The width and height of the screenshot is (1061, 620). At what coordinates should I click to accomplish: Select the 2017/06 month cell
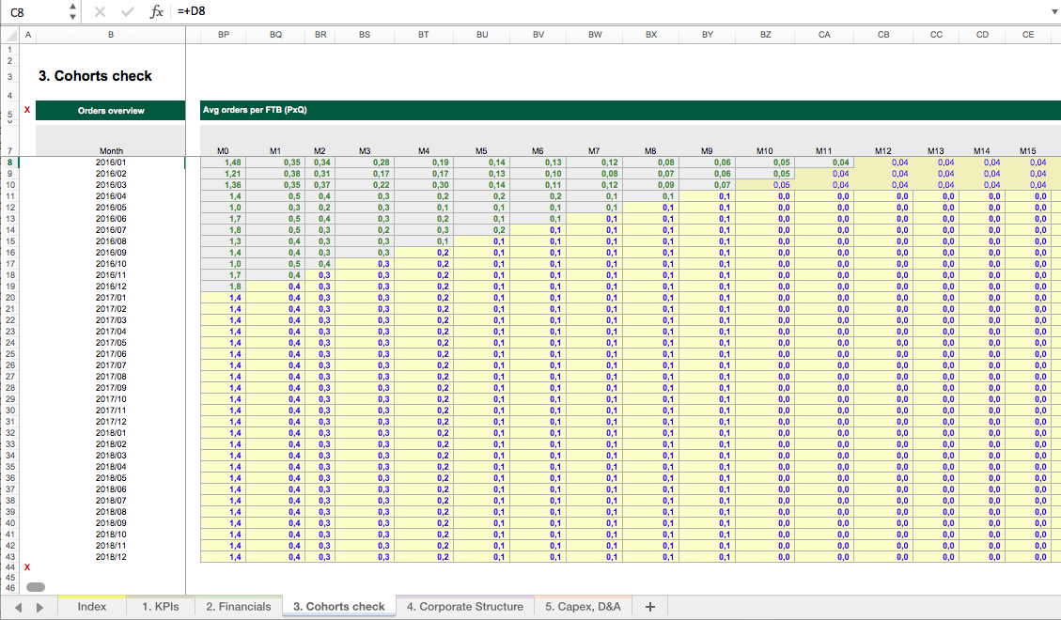[x=110, y=353]
